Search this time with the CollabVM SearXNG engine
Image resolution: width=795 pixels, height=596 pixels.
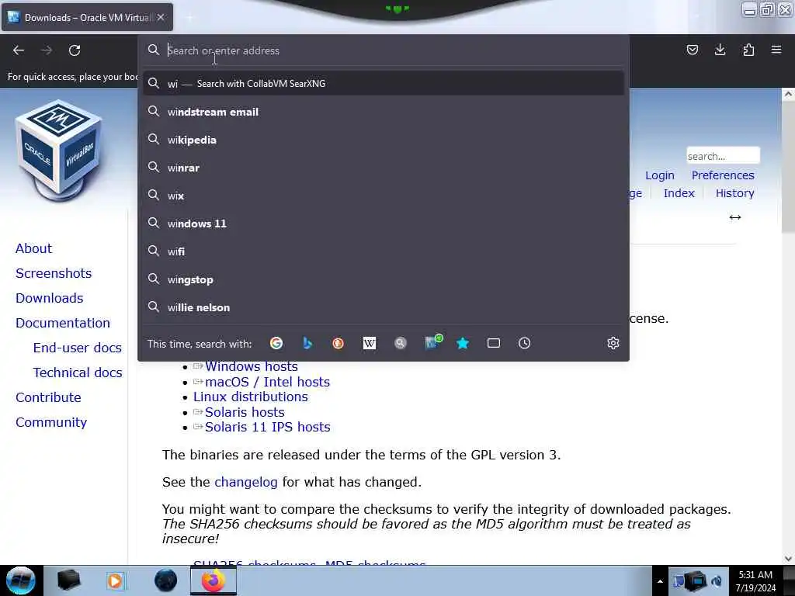433,342
